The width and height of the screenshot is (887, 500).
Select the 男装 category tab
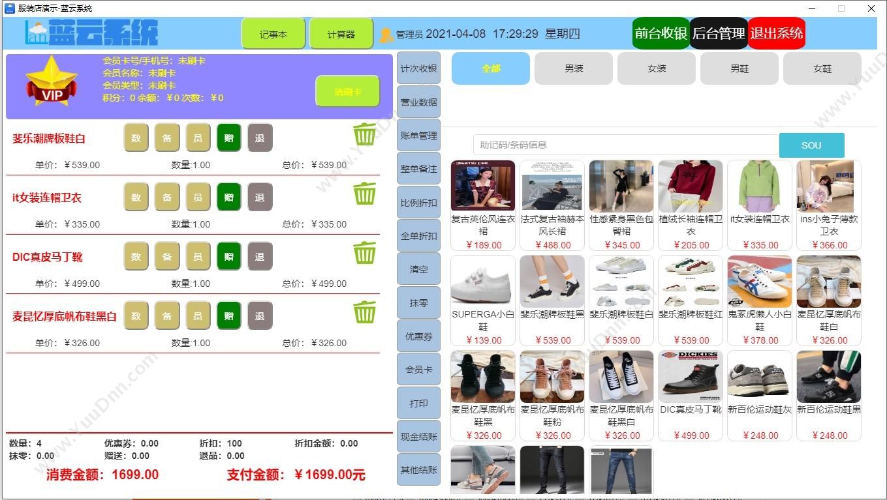(x=574, y=68)
